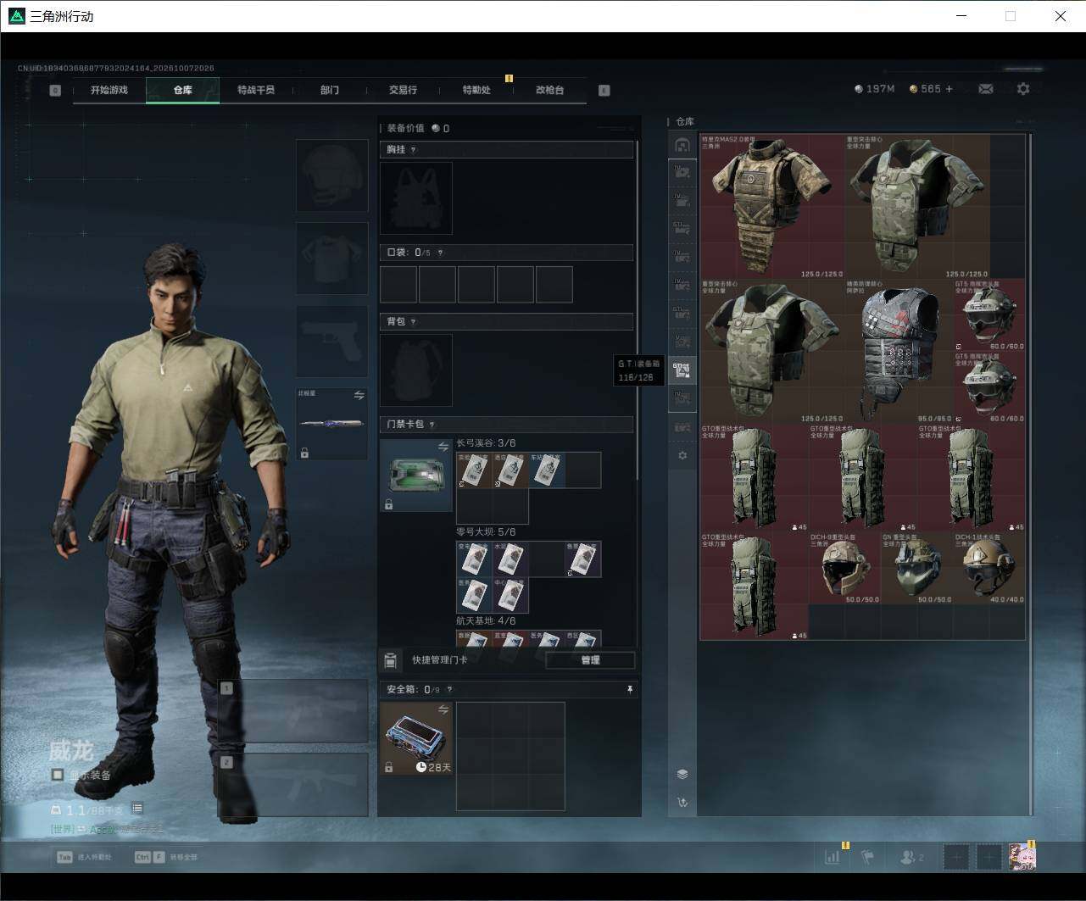Open the warehouse sidebar gear settings
1086x901 pixels.
click(682, 455)
